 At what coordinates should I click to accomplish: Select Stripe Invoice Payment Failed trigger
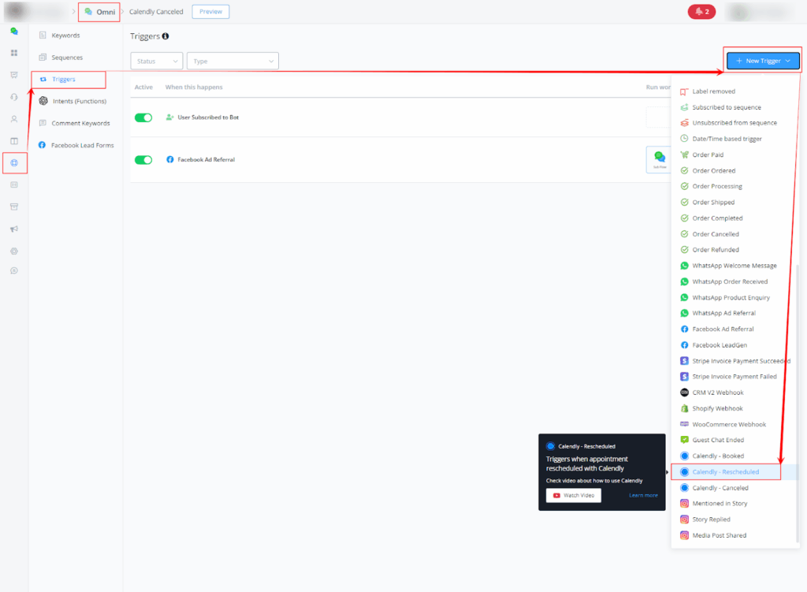click(x=734, y=377)
